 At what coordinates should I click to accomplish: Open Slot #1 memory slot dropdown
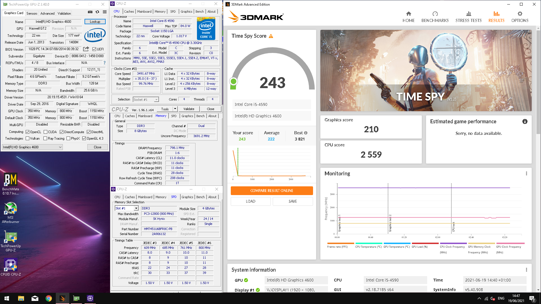(x=127, y=208)
